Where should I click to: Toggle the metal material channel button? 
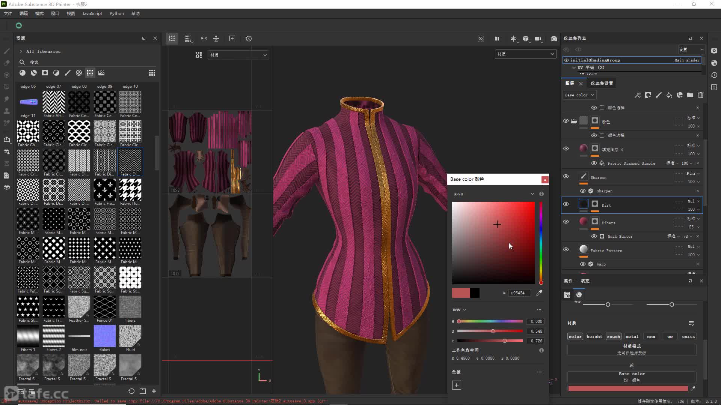632,336
